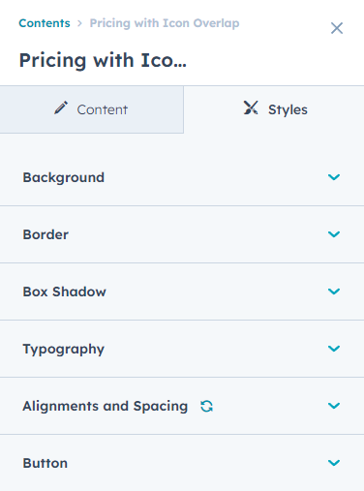Viewport: 364px width, 491px height.
Task: Click the brush icon on Styles tab
Action: coord(251,107)
